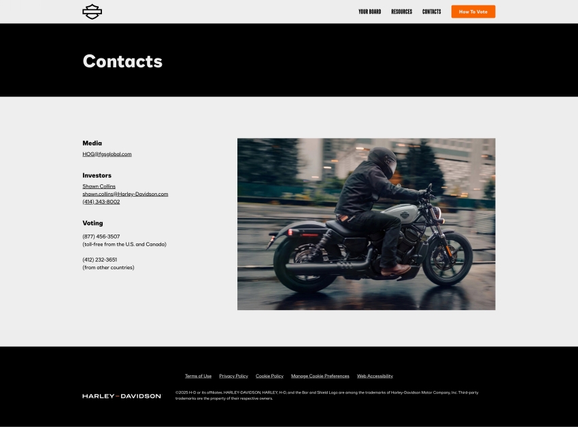Open the Shawn Collins link
Image resolution: width=578 pixels, height=427 pixels.
pos(99,186)
